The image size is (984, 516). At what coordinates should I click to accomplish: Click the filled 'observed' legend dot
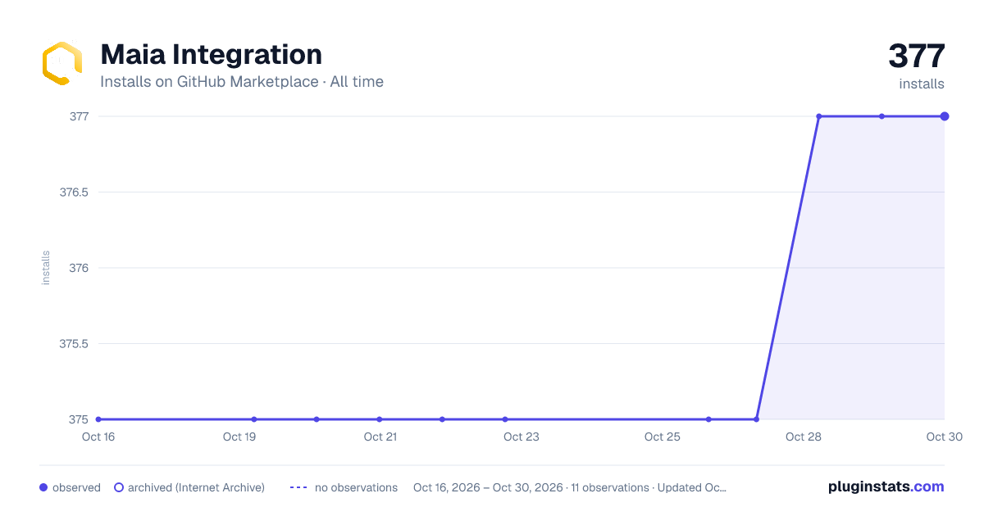[43, 487]
